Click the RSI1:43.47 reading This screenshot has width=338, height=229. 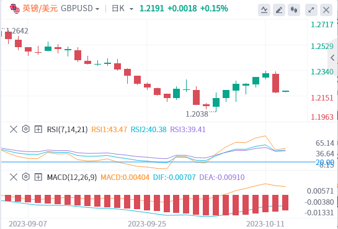point(109,130)
